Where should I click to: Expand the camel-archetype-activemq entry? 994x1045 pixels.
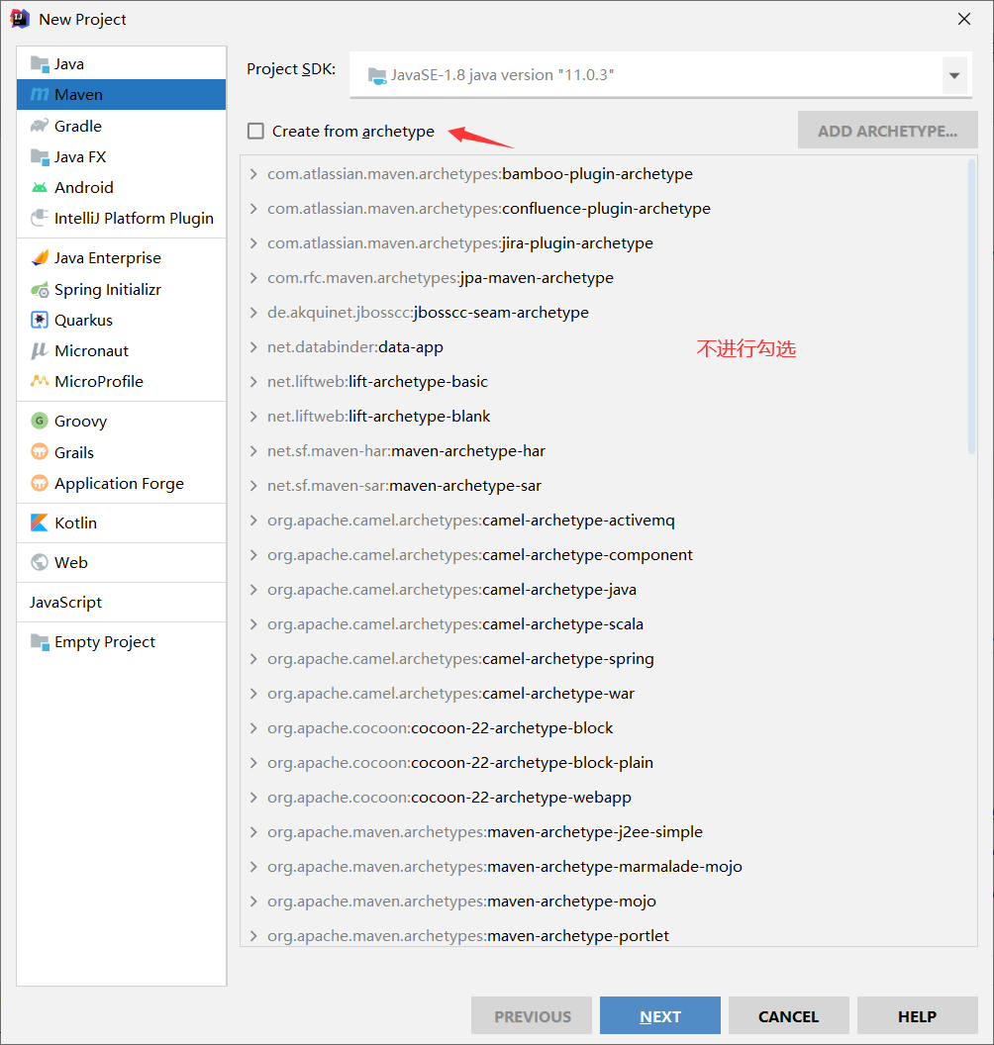click(253, 521)
